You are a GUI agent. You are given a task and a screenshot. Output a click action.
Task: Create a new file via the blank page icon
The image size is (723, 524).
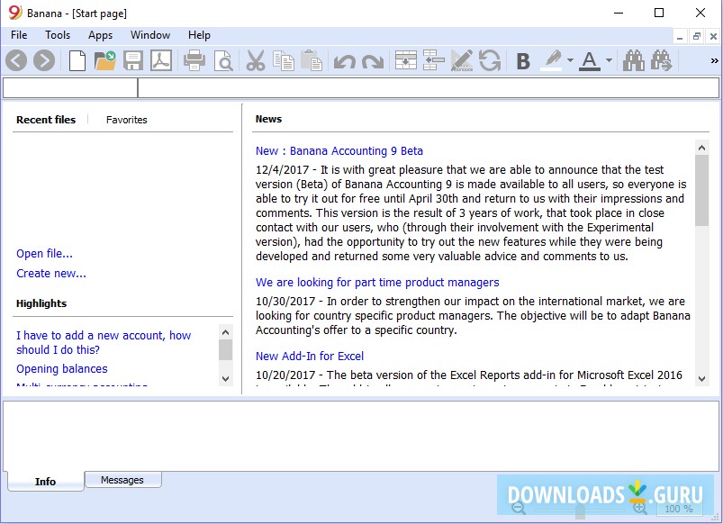(x=77, y=60)
